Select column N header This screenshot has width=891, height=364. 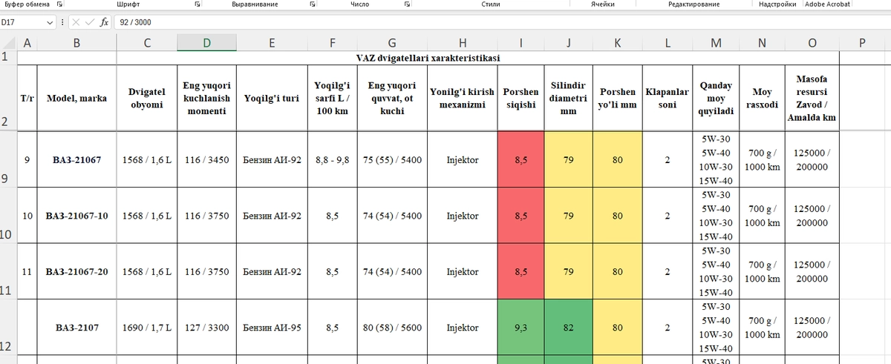(x=763, y=44)
